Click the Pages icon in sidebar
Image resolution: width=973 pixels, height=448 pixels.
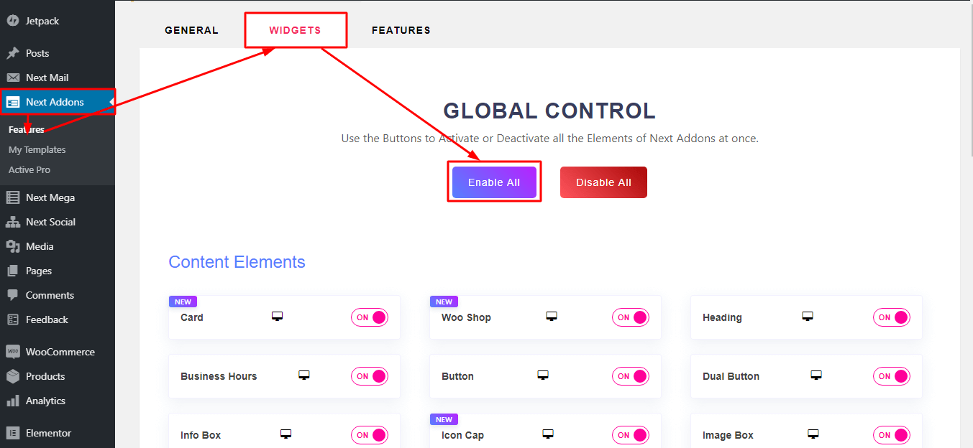click(13, 271)
